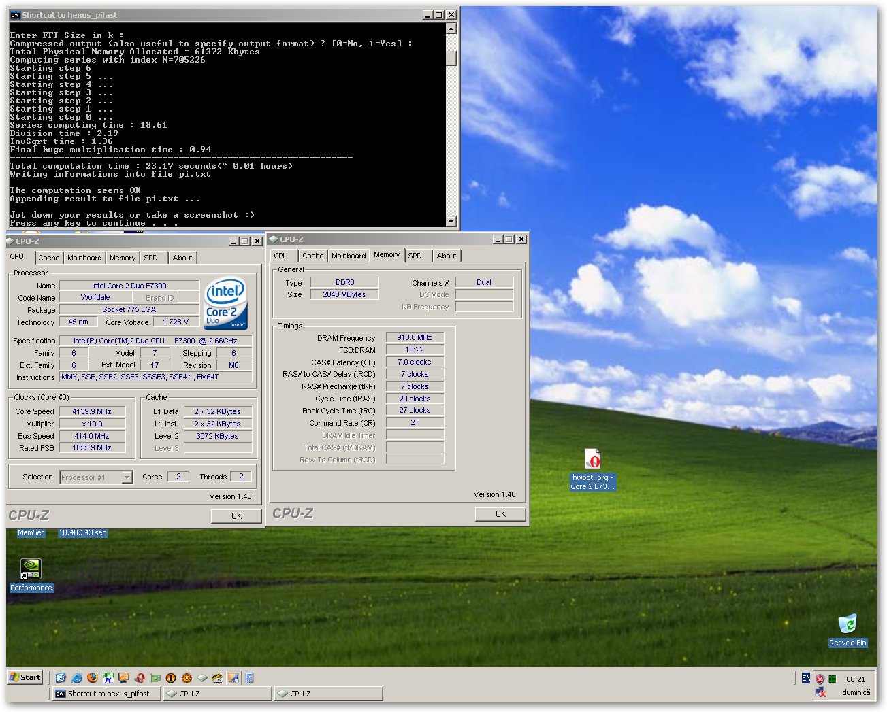The width and height of the screenshot is (887, 712).
Task: Activate the first CPU-Z taskbar button
Action: click(x=218, y=694)
